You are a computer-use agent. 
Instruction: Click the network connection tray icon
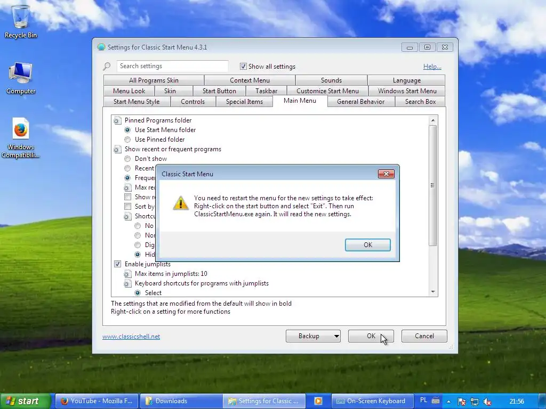click(x=474, y=402)
